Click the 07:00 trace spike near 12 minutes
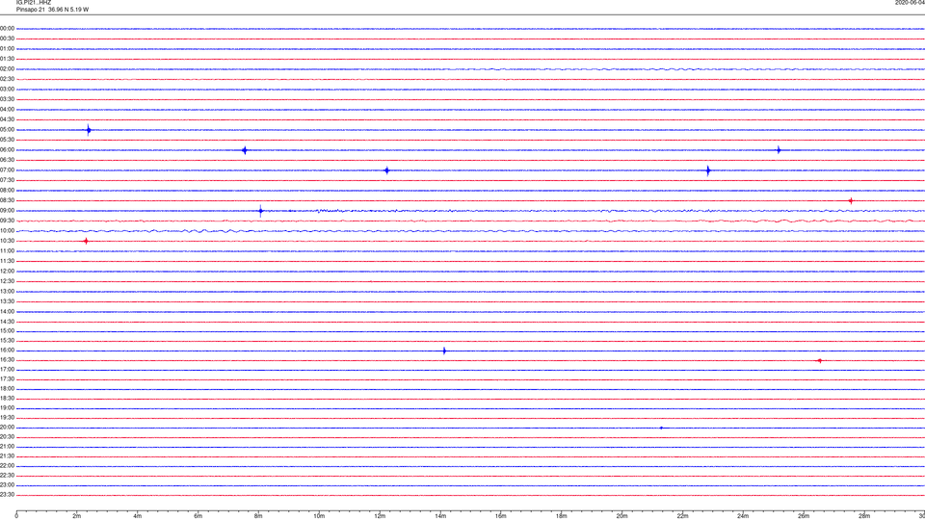Viewport: 925px width, 520px height. 387,170
